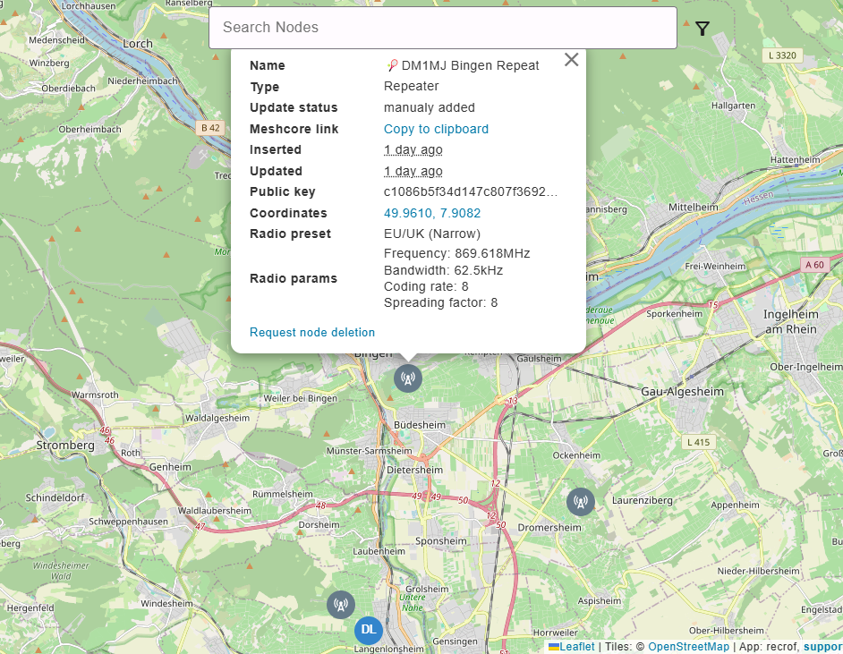The width and height of the screenshot is (843, 654).
Task: Click the support link in attribution
Action: point(822,646)
